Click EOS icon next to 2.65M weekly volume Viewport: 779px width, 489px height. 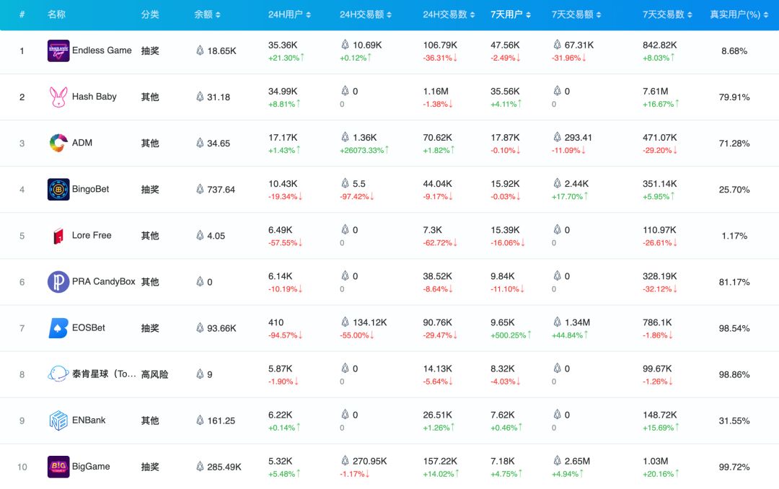coord(558,460)
